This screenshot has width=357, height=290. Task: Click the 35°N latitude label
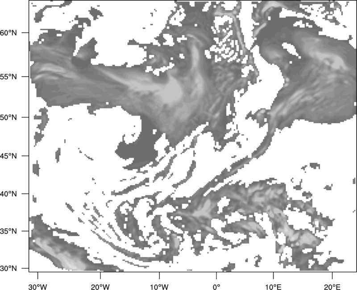click(8, 231)
